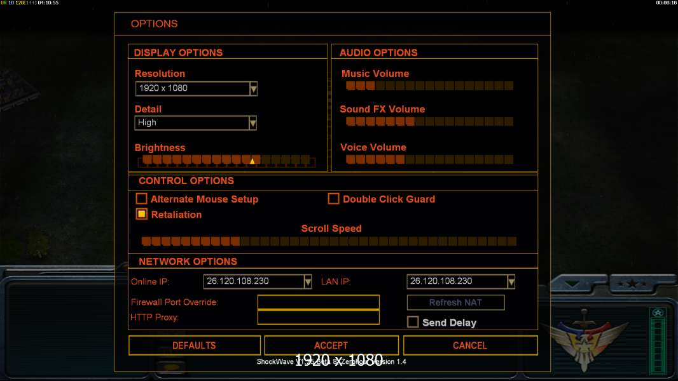The height and width of the screenshot is (381, 678).
Task: Click the Retaliation label
Action: [176, 215]
